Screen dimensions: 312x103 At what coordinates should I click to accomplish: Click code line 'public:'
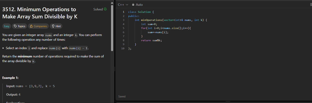(x=134, y=16)
